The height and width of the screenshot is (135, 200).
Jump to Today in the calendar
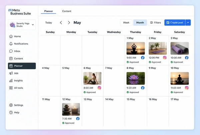click(49, 23)
